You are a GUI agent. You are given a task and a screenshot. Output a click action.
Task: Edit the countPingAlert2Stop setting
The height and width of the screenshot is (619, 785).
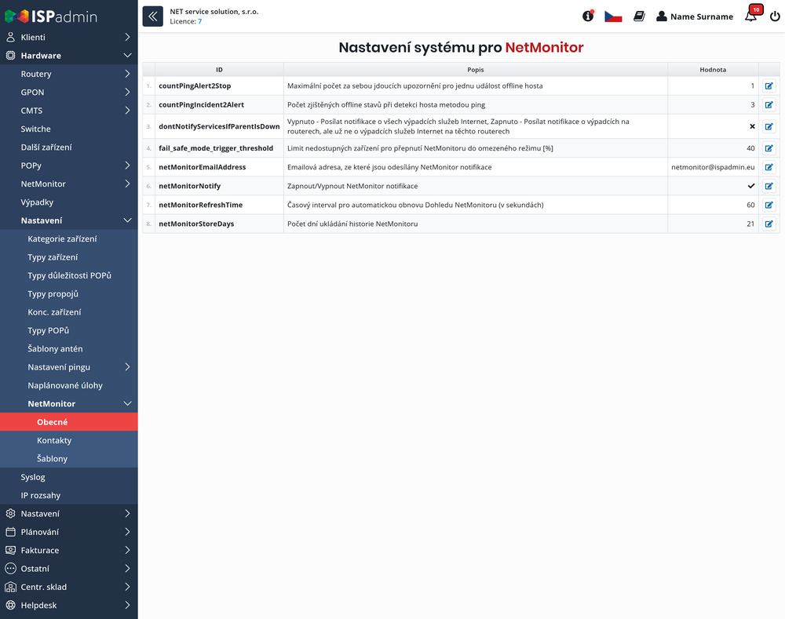(x=769, y=86)
